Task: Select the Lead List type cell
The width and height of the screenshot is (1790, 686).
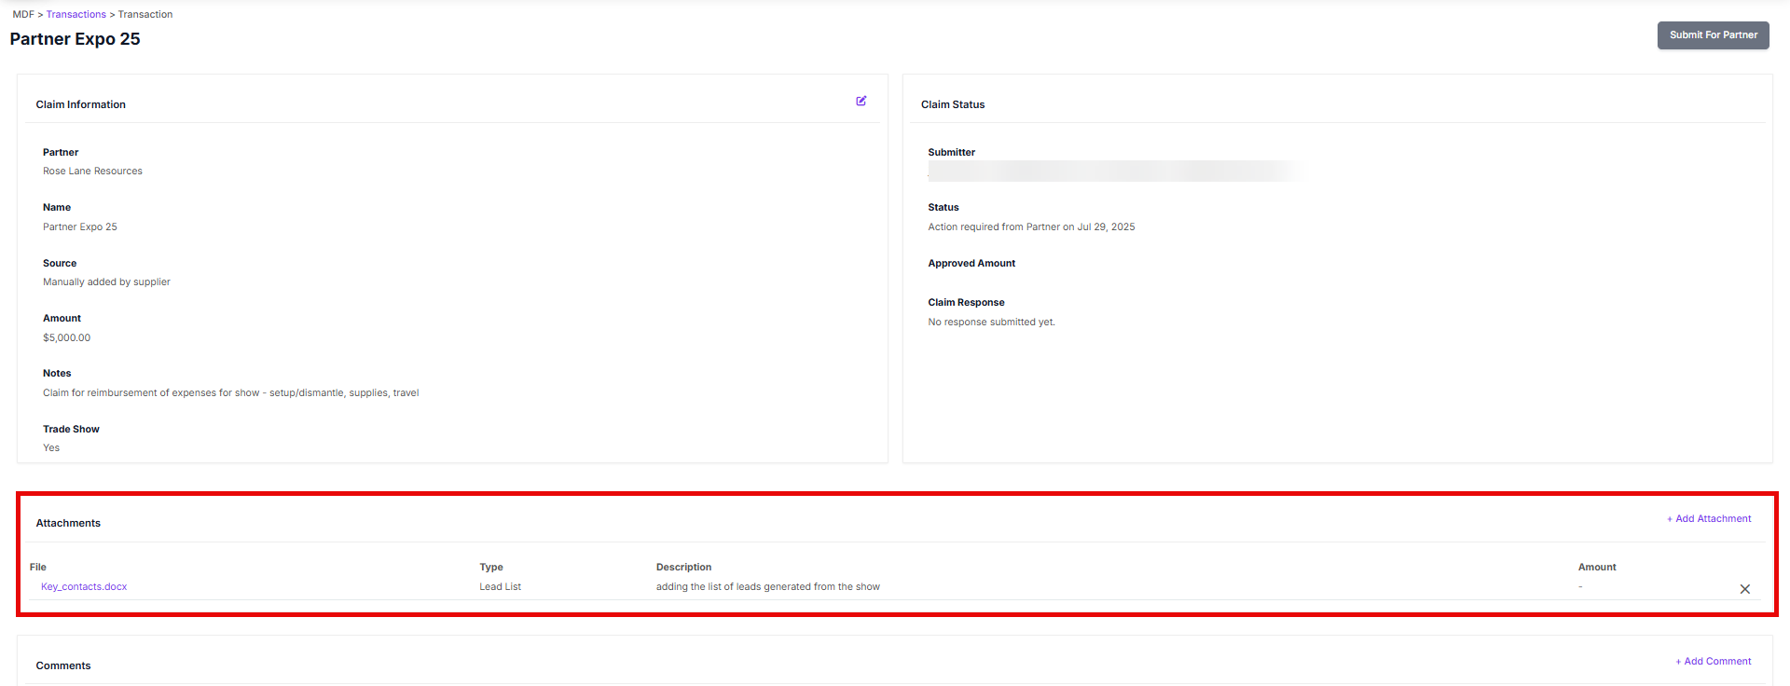Action: [x=500, y=586]
